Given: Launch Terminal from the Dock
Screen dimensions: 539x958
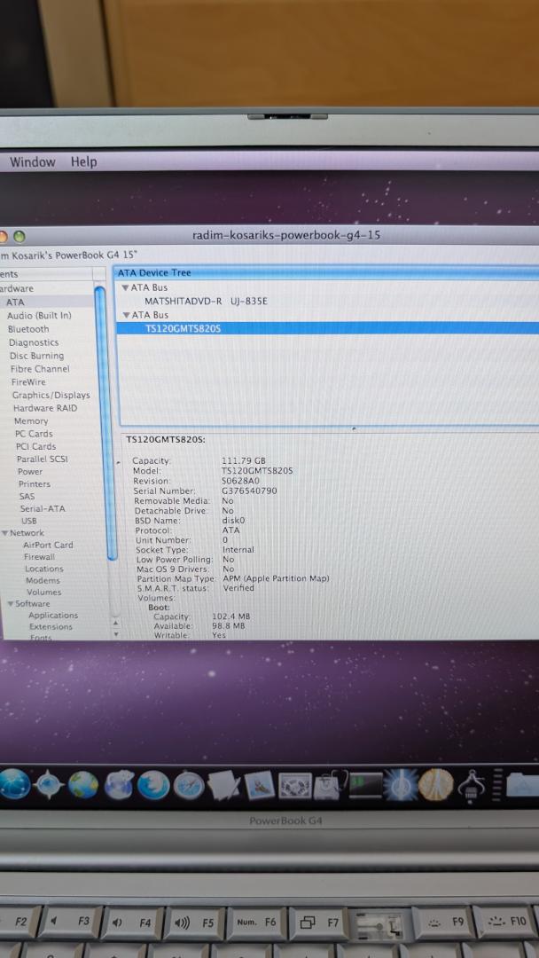Looking at the screenshot, I should point(365,784).
